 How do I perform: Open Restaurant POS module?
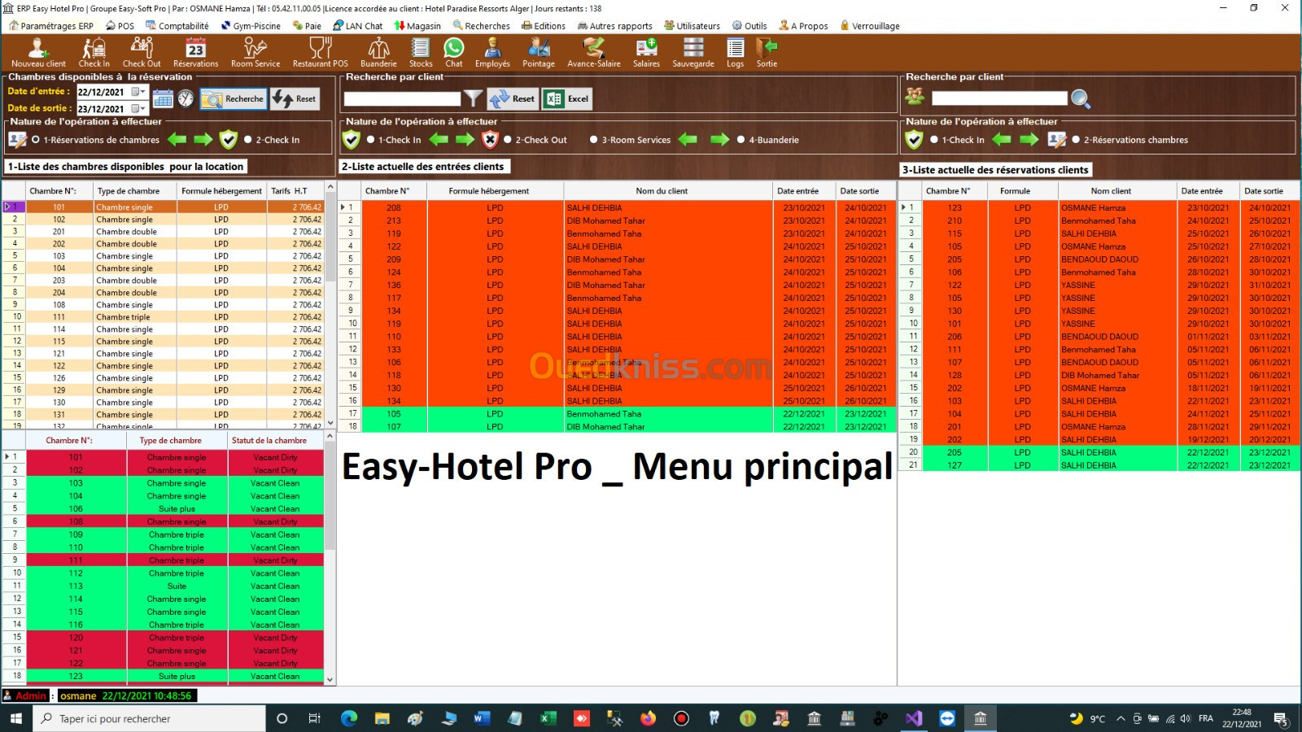point(321,53)
